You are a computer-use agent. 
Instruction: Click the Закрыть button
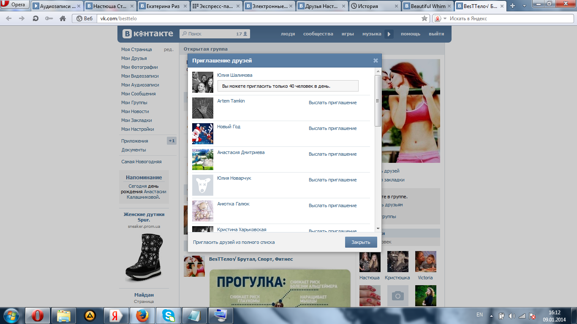point(361,242)
